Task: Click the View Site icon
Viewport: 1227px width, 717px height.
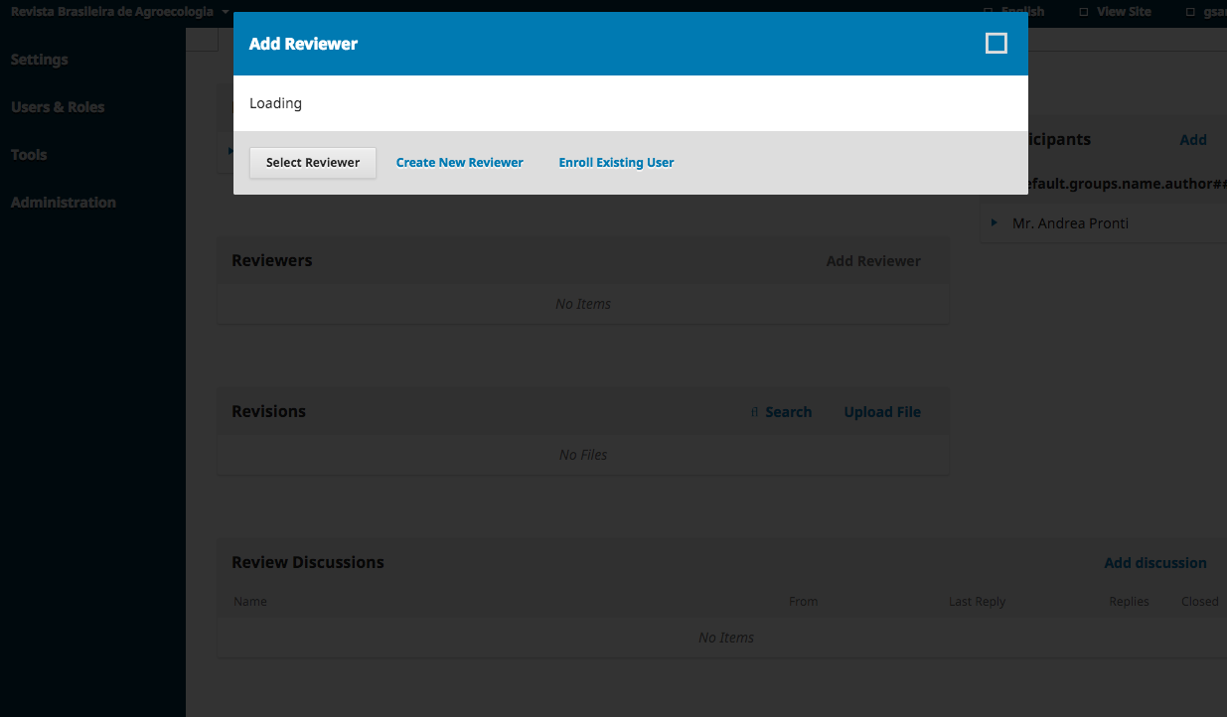Action: tap(1083, 12)
